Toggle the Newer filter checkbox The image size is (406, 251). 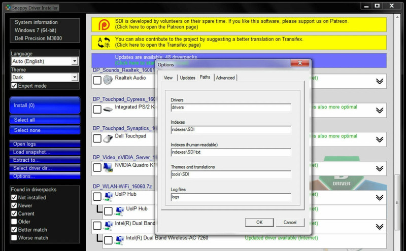(14, 205)
